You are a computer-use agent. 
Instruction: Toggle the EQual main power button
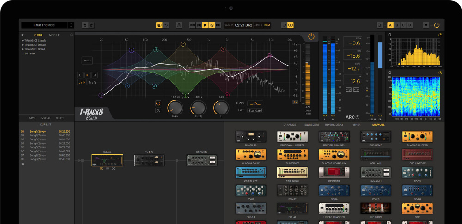[x=311, y=36]
